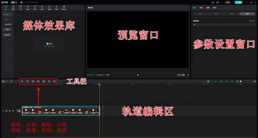The image size is (258, 138).
Task: Zoom out the timeline with the minus icon
Action: (237, 81)
